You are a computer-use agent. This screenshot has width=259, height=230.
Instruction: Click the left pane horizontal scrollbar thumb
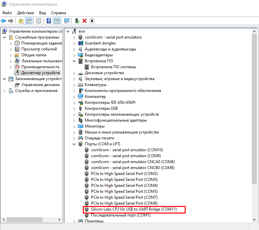point(24,220)
